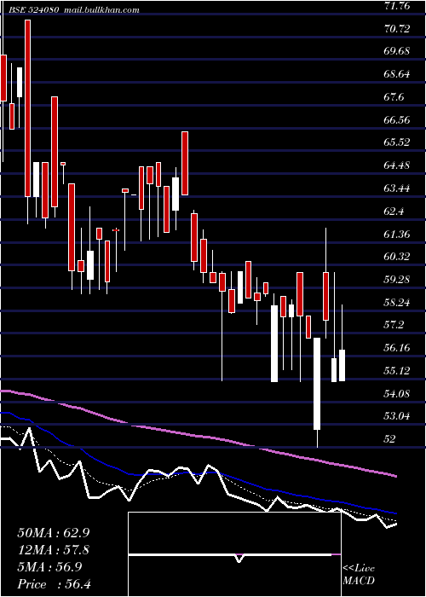Click the 50MA : 62.9 readout
Image resolution: width=426 pixels, height=597 pixels.
55,532
